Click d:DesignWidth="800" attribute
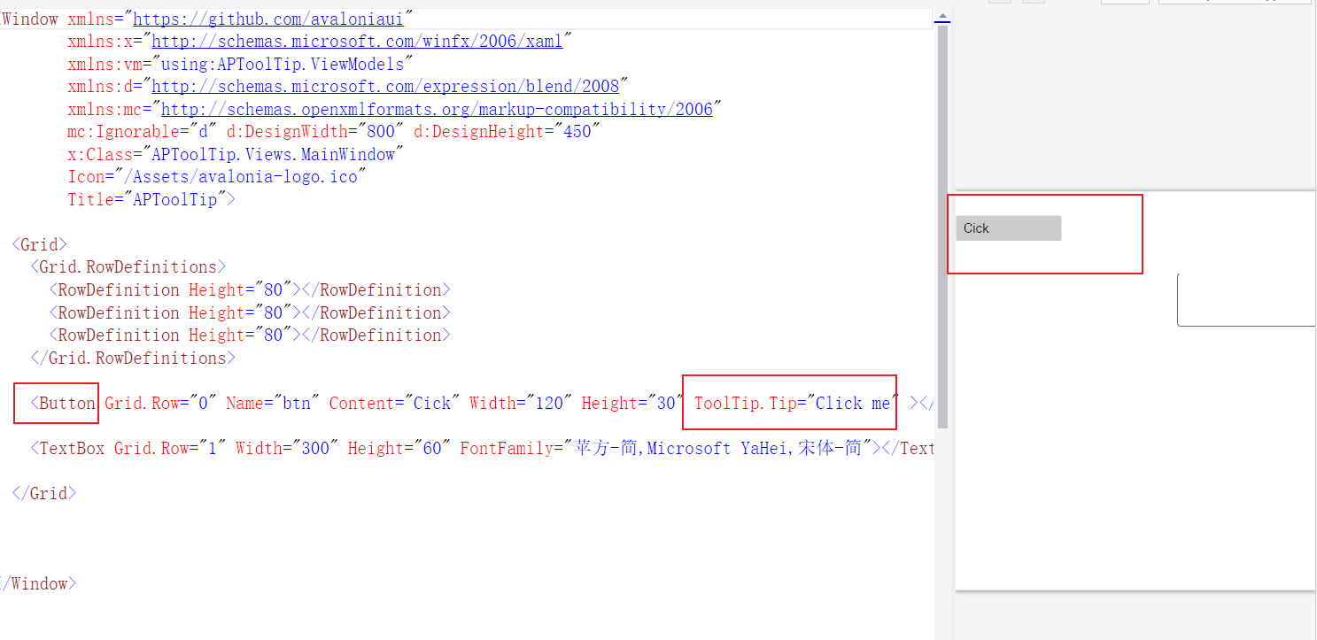 (x=315, y=132)
